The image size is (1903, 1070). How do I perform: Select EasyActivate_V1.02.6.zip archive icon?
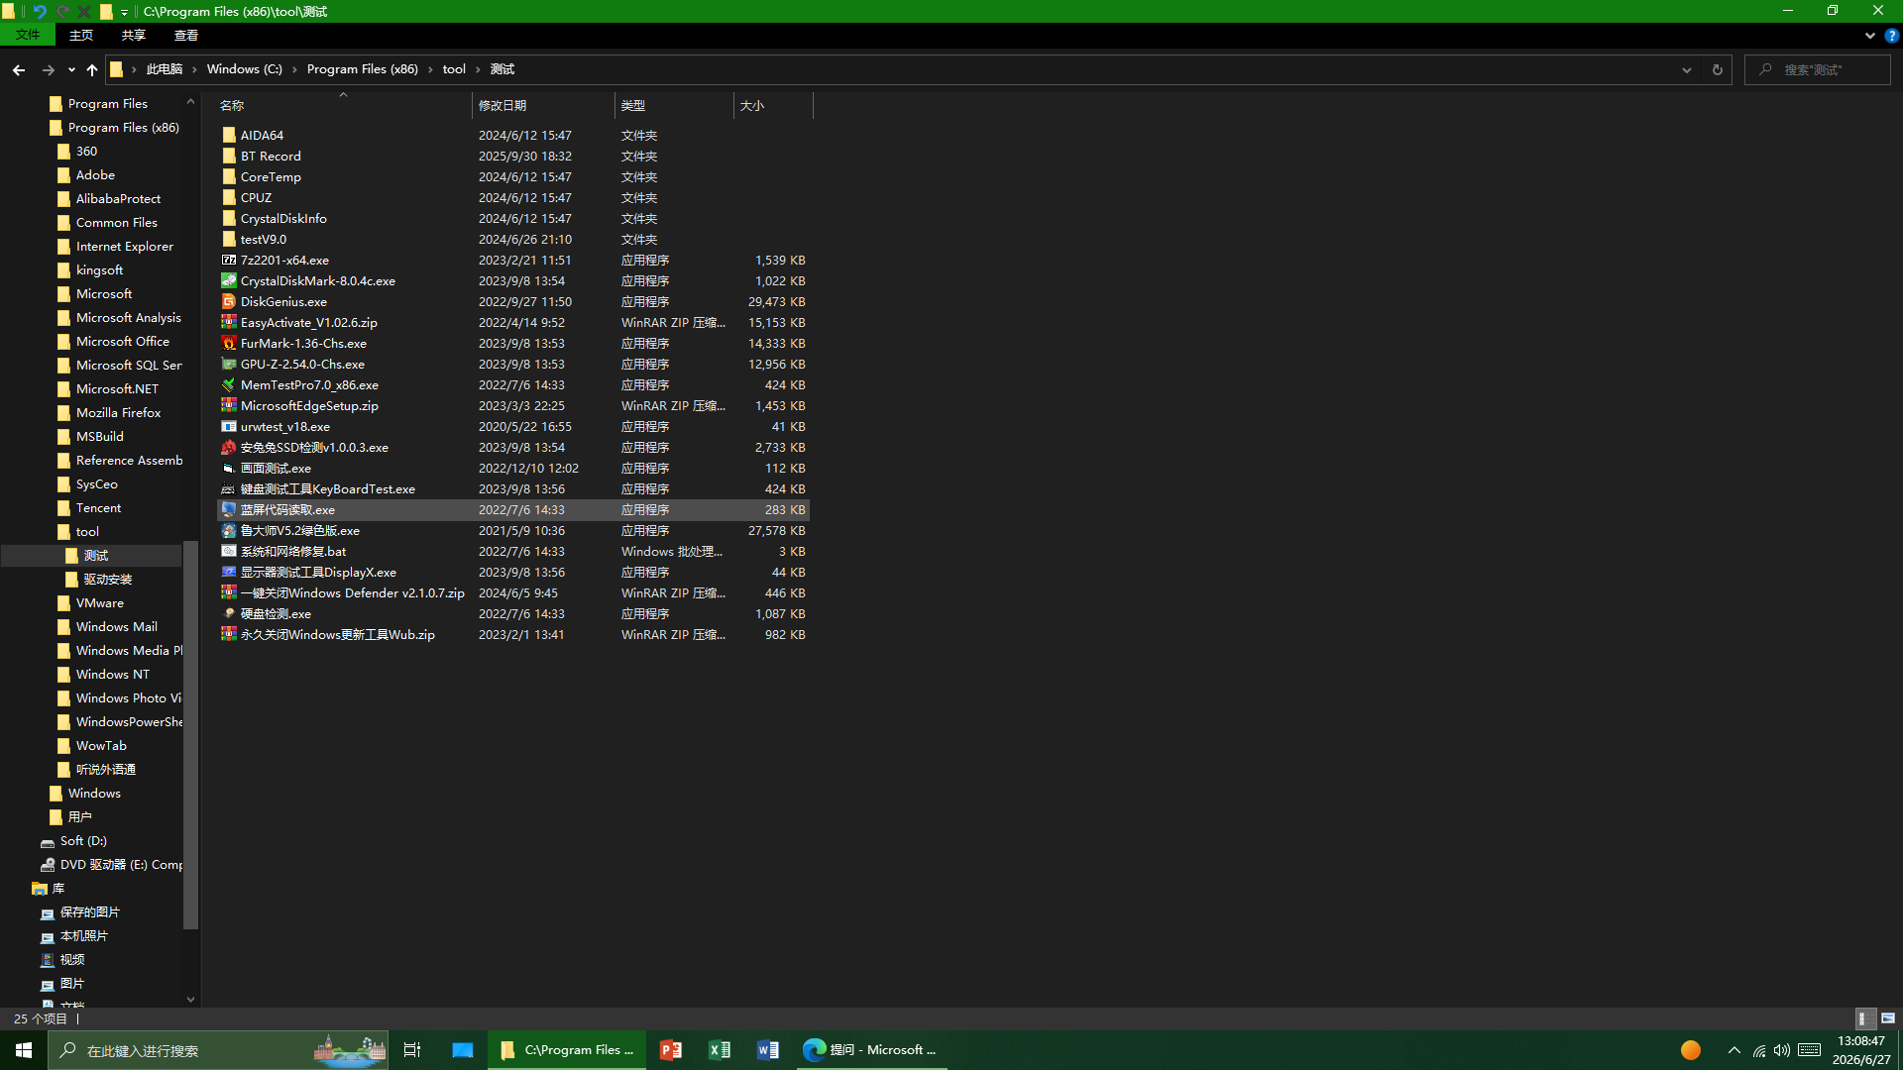coord(229,322)
